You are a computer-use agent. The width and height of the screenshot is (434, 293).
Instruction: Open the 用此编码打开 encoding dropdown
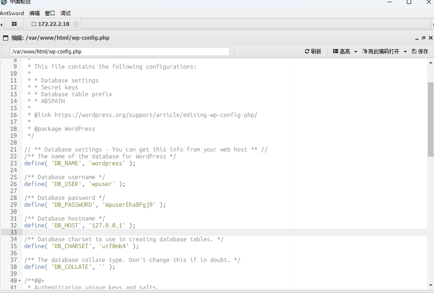pos(385,51)
